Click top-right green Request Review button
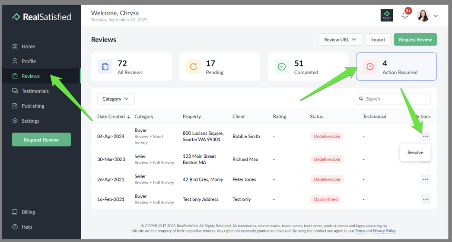452x242 pixels. 415,39
